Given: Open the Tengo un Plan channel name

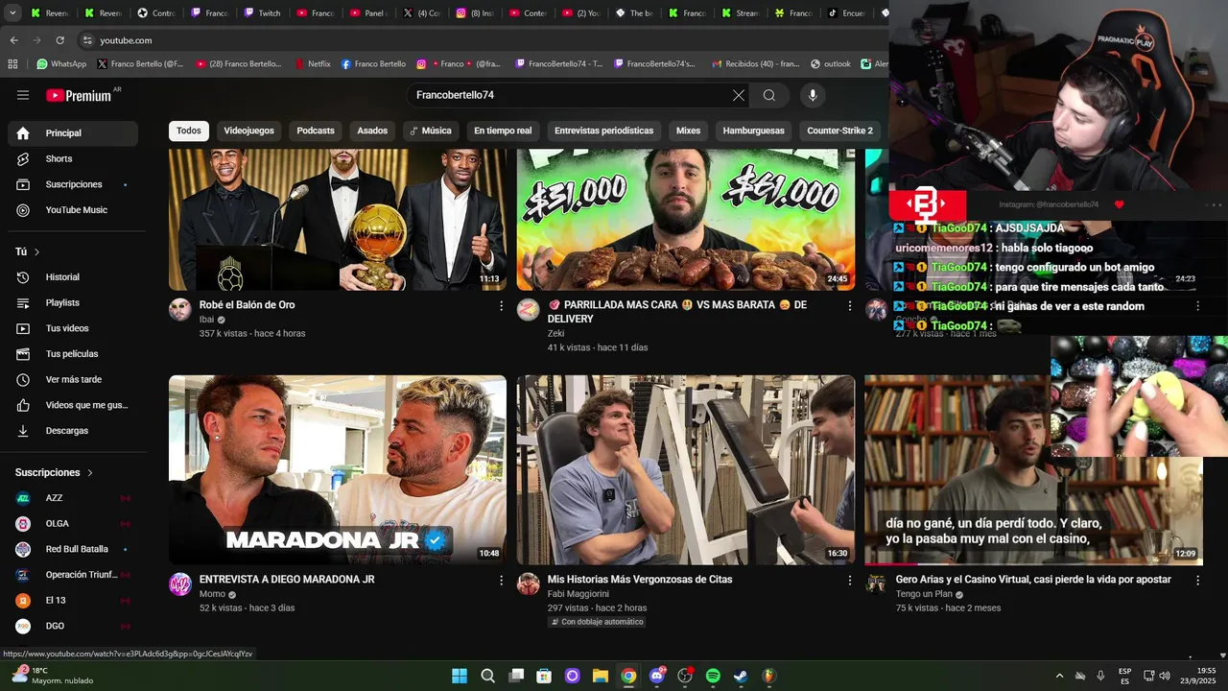Looking at the screenshot, I should pyautogui.click(x=924, y=594).
